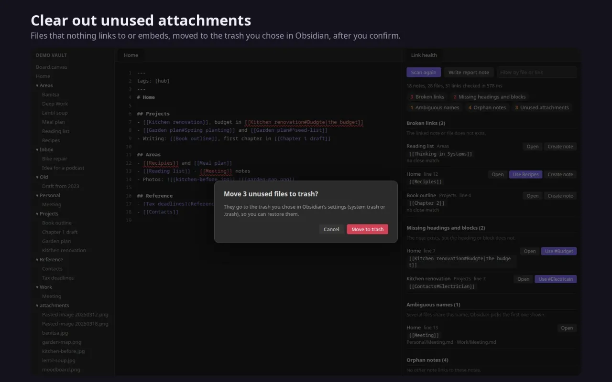The image size is (612, 382).
Task: Open the Idea for a podcast note
Action: click(63, 168)
